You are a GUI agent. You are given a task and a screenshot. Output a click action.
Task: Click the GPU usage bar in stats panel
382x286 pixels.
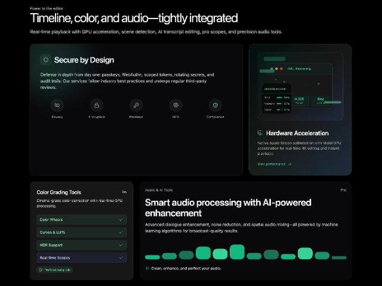[279, 98]
